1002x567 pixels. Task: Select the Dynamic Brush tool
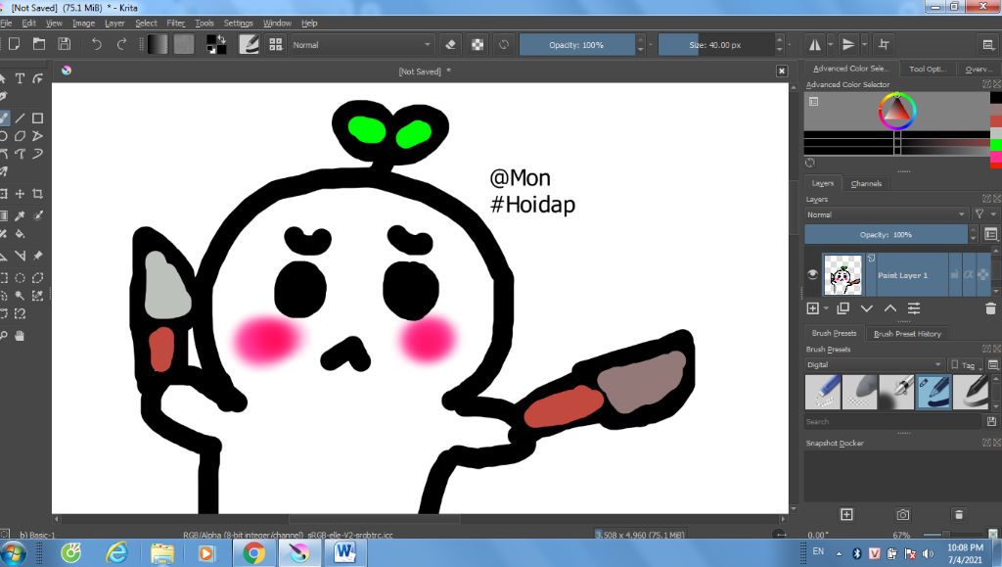(38, 154)
